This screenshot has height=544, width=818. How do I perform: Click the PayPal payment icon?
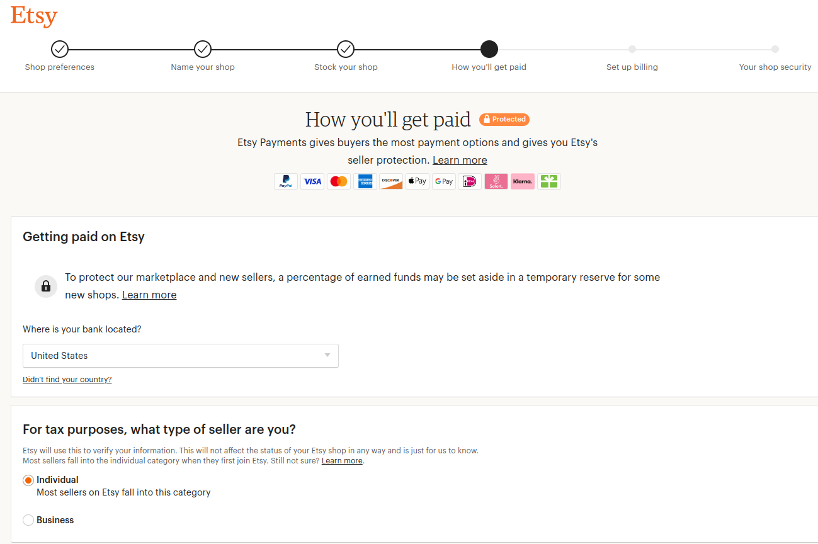286,181
